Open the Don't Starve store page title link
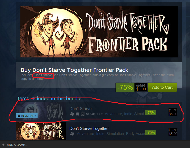The height and width of the screenshot is (148, 190). tap(81, 109)
